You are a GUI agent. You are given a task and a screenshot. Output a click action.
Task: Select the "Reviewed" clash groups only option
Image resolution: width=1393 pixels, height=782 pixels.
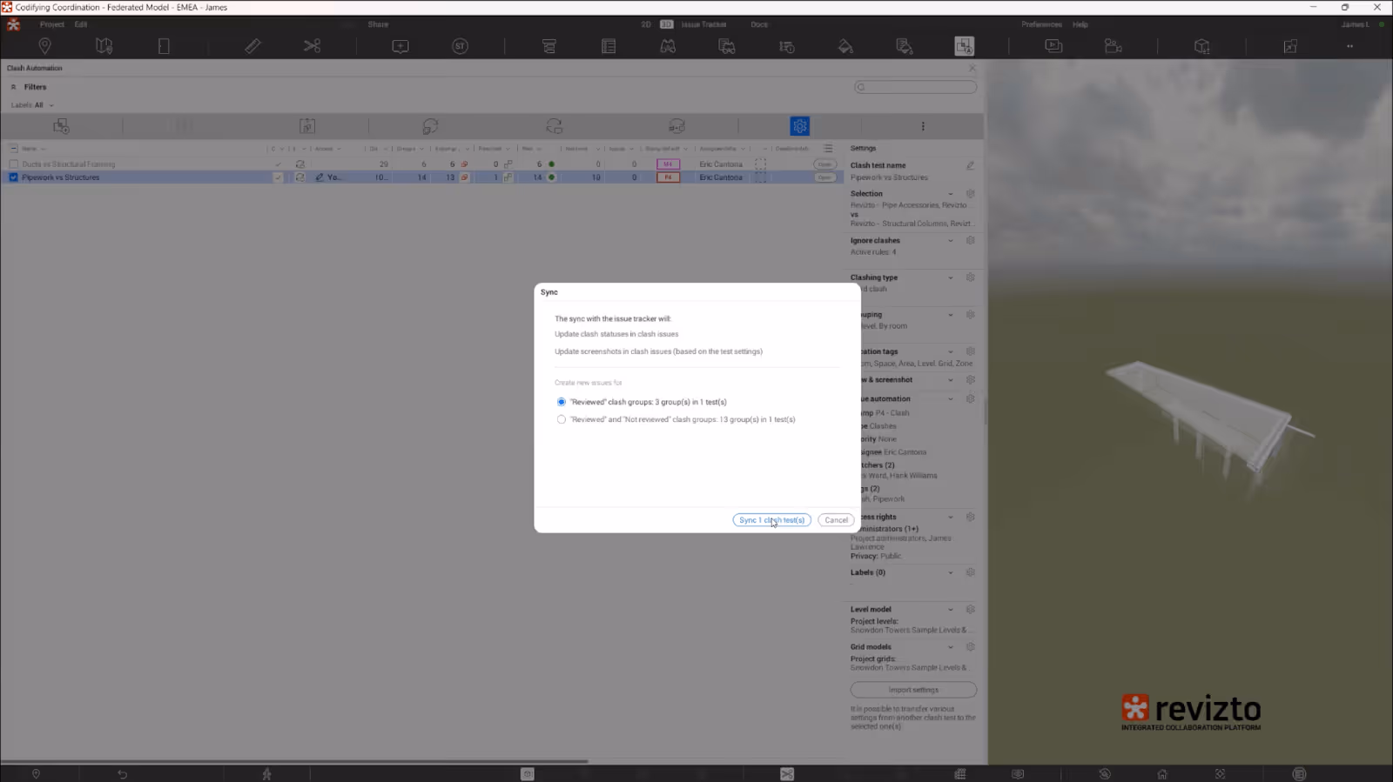(562, 402)
